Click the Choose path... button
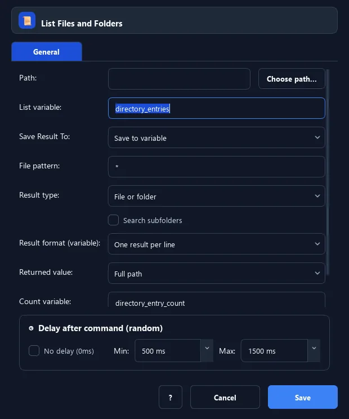Image resolution: width=349 pixels, height=419 pixels. tap(292, 79)
